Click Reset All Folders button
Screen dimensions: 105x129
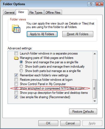[x=78, y=34]
